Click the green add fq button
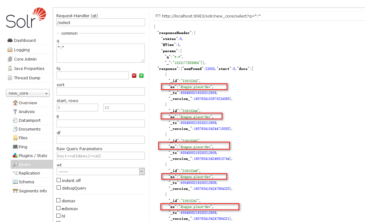365x222 pixels. click(141, 76)
